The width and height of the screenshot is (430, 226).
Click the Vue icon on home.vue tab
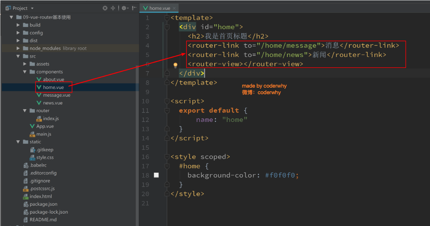pyautogui.click(x=145, y=8)
